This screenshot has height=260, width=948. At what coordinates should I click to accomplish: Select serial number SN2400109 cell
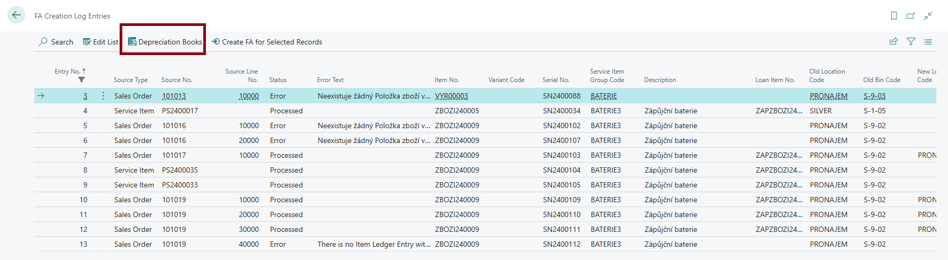(x=562, y=200)
